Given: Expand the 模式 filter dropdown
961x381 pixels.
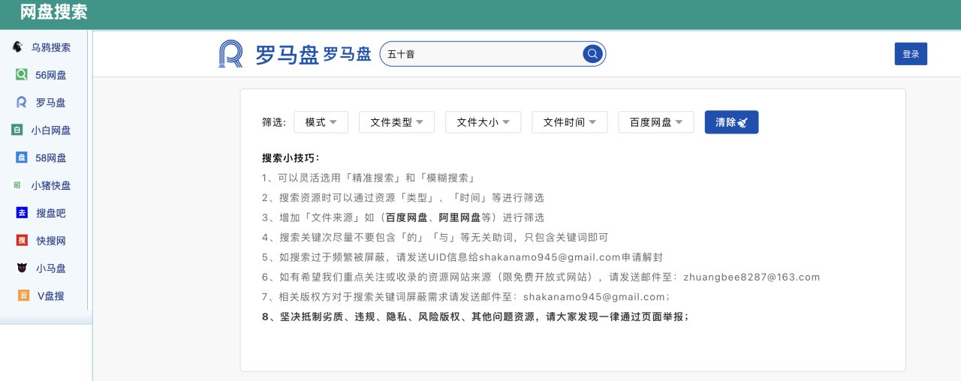Looking at the screenshot, I should [321, 122].
